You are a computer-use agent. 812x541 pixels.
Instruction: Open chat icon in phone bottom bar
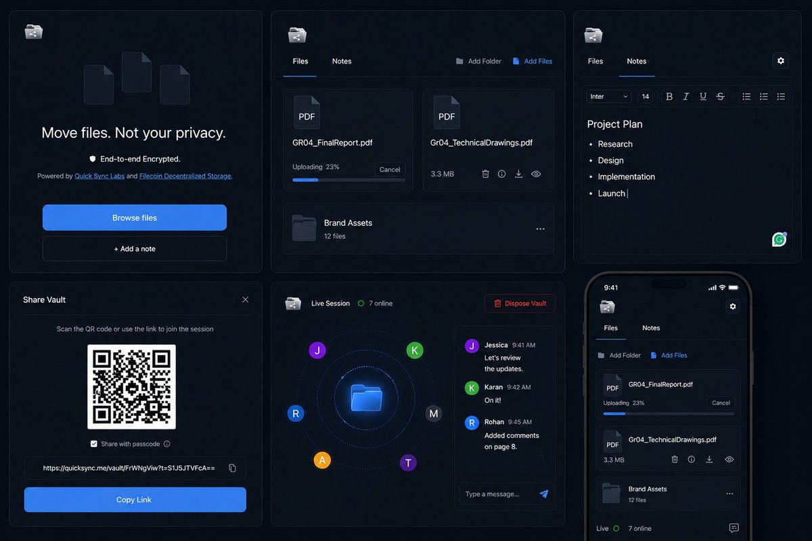click(734, 528)
